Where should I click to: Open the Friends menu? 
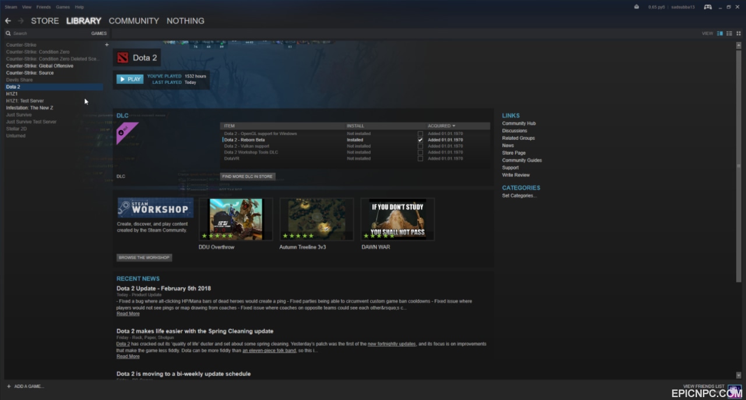(44, 7)
